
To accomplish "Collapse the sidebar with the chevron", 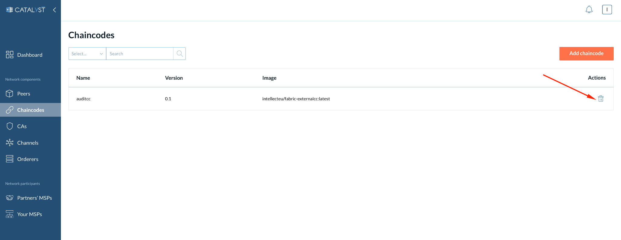I will click(55, 10).
